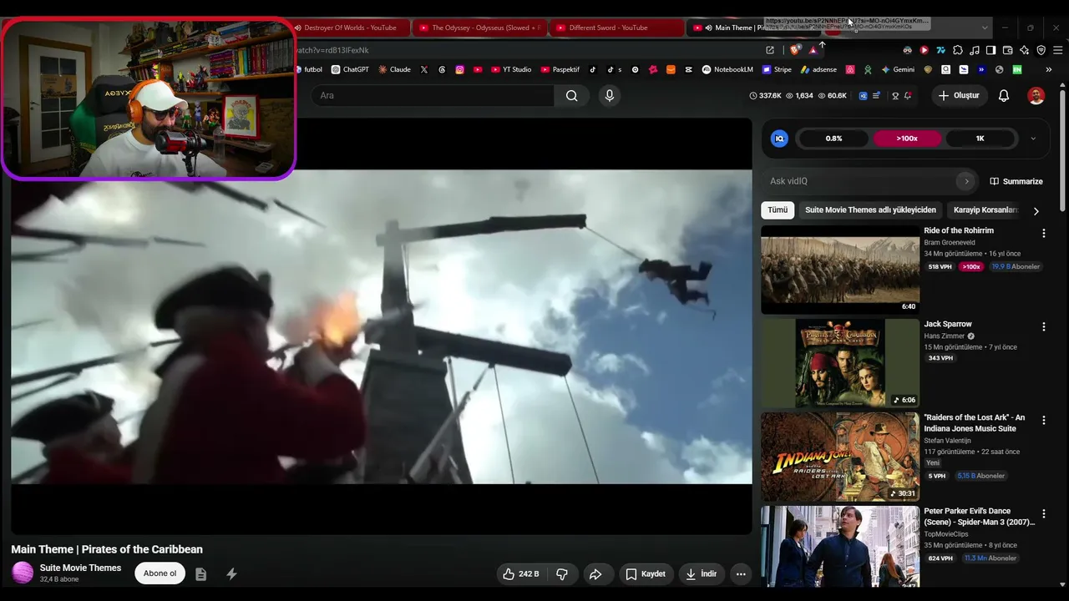Open the adsense bookmark

pyautogui.click(x=818, y=70)
